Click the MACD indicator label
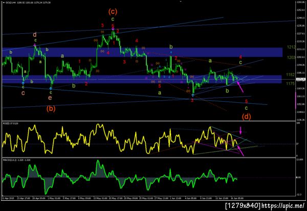Screen dimensions: 307x211 click(x=17, y=160)
